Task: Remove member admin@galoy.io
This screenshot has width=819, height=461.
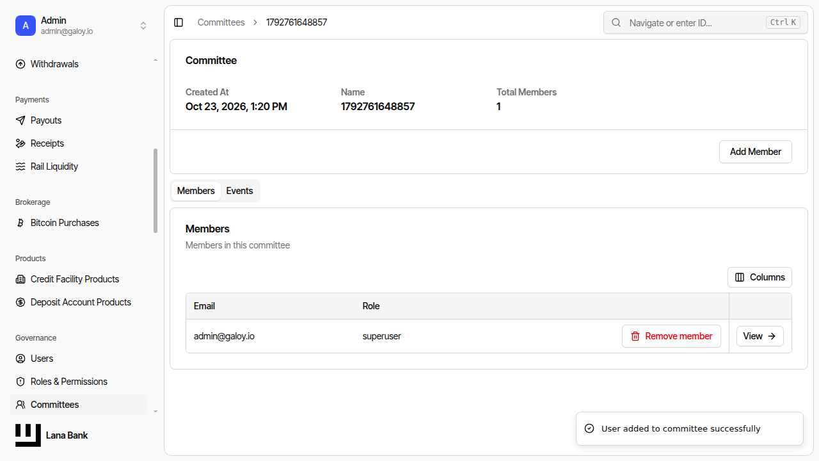Action: point(671,336)
